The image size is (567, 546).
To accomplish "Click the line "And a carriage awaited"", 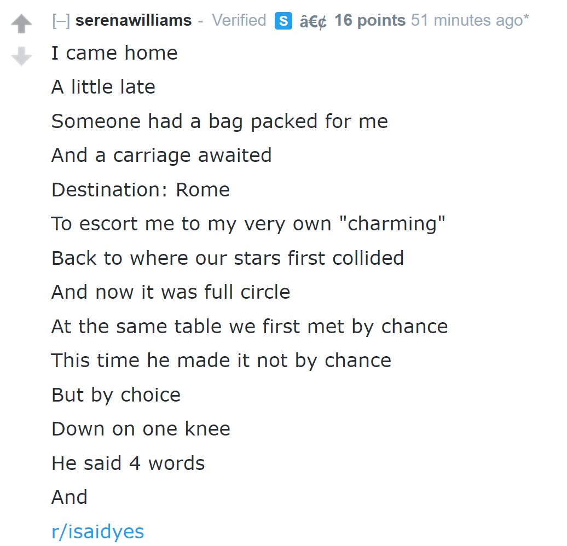I will coord(161,155).
